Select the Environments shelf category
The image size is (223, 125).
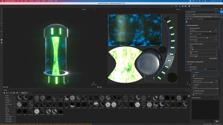pos(8,120)
